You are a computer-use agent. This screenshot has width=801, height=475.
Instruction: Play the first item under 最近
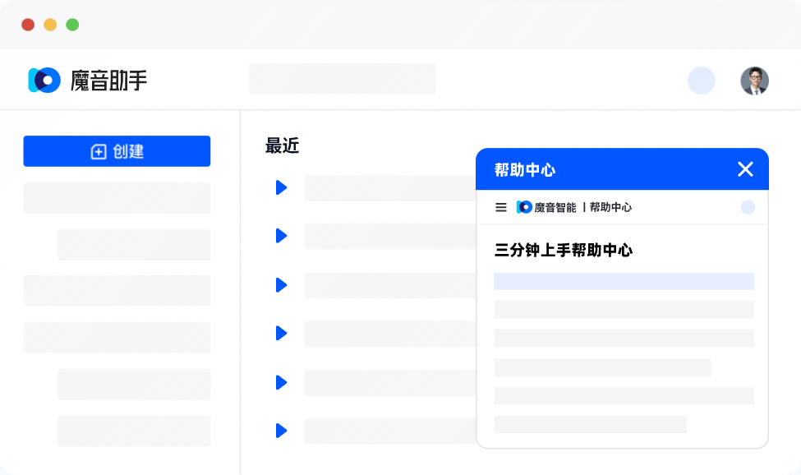[281, 187]
